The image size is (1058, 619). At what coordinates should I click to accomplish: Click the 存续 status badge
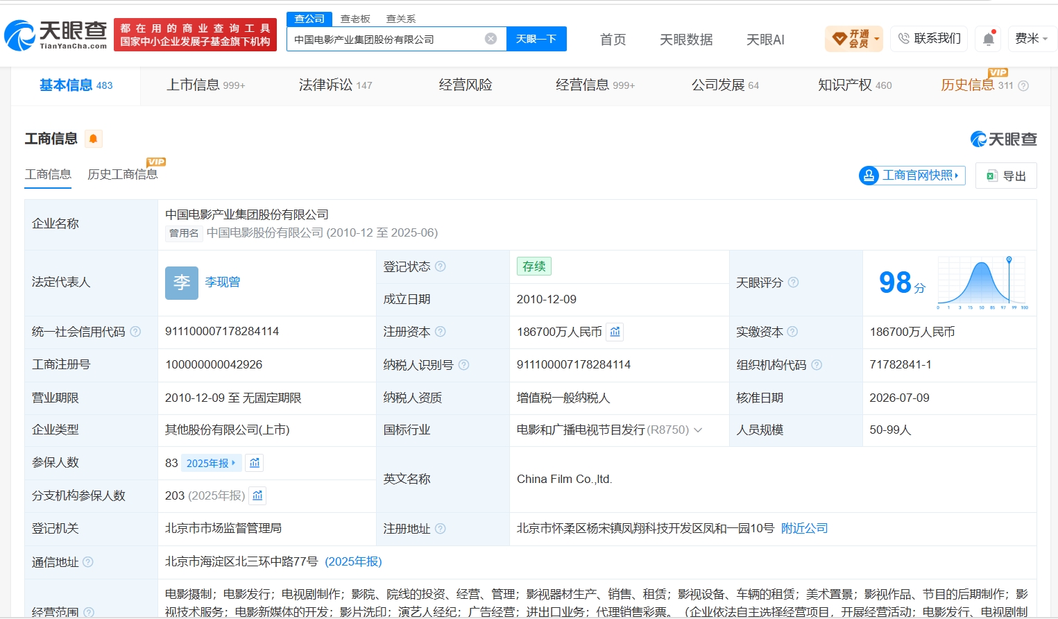point(534,266)
